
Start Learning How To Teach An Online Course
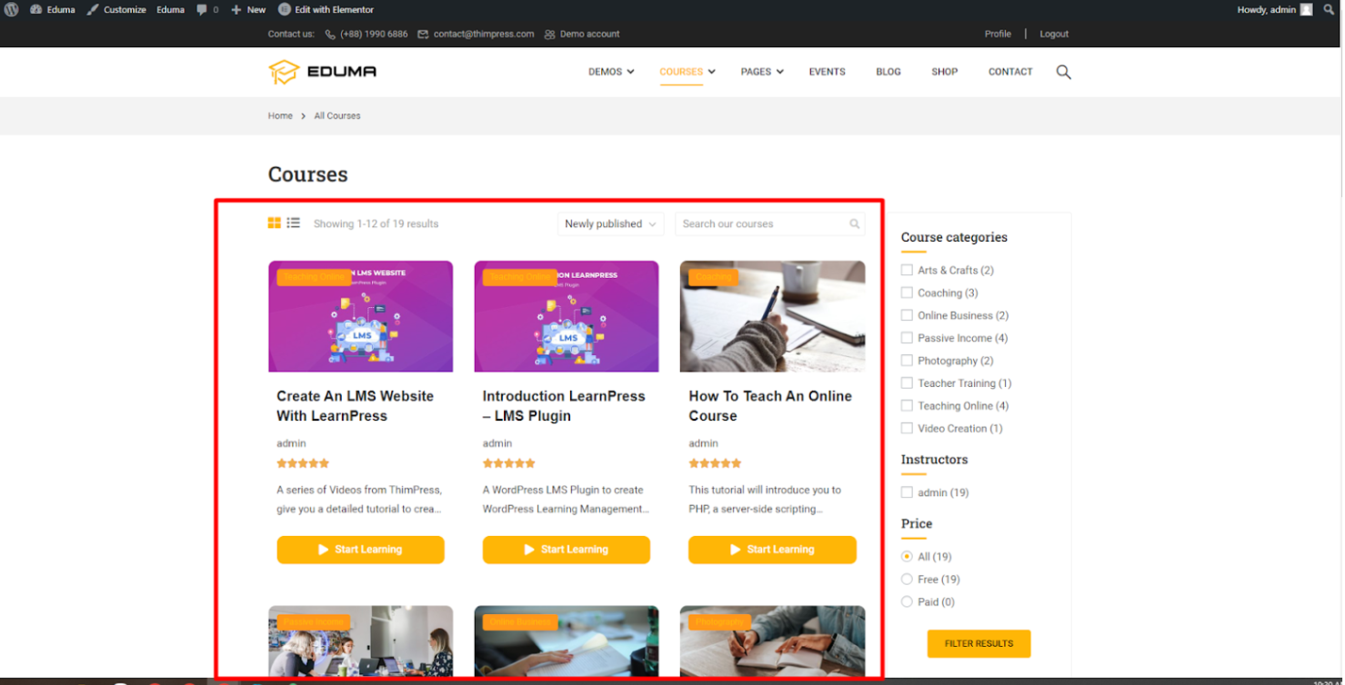click(772, 550)
